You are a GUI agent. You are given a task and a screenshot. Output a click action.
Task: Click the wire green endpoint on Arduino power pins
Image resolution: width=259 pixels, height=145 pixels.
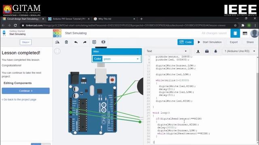(70, 112)
